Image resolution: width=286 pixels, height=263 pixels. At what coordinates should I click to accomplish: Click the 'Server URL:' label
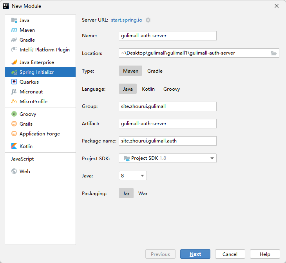tap(95, 20)
